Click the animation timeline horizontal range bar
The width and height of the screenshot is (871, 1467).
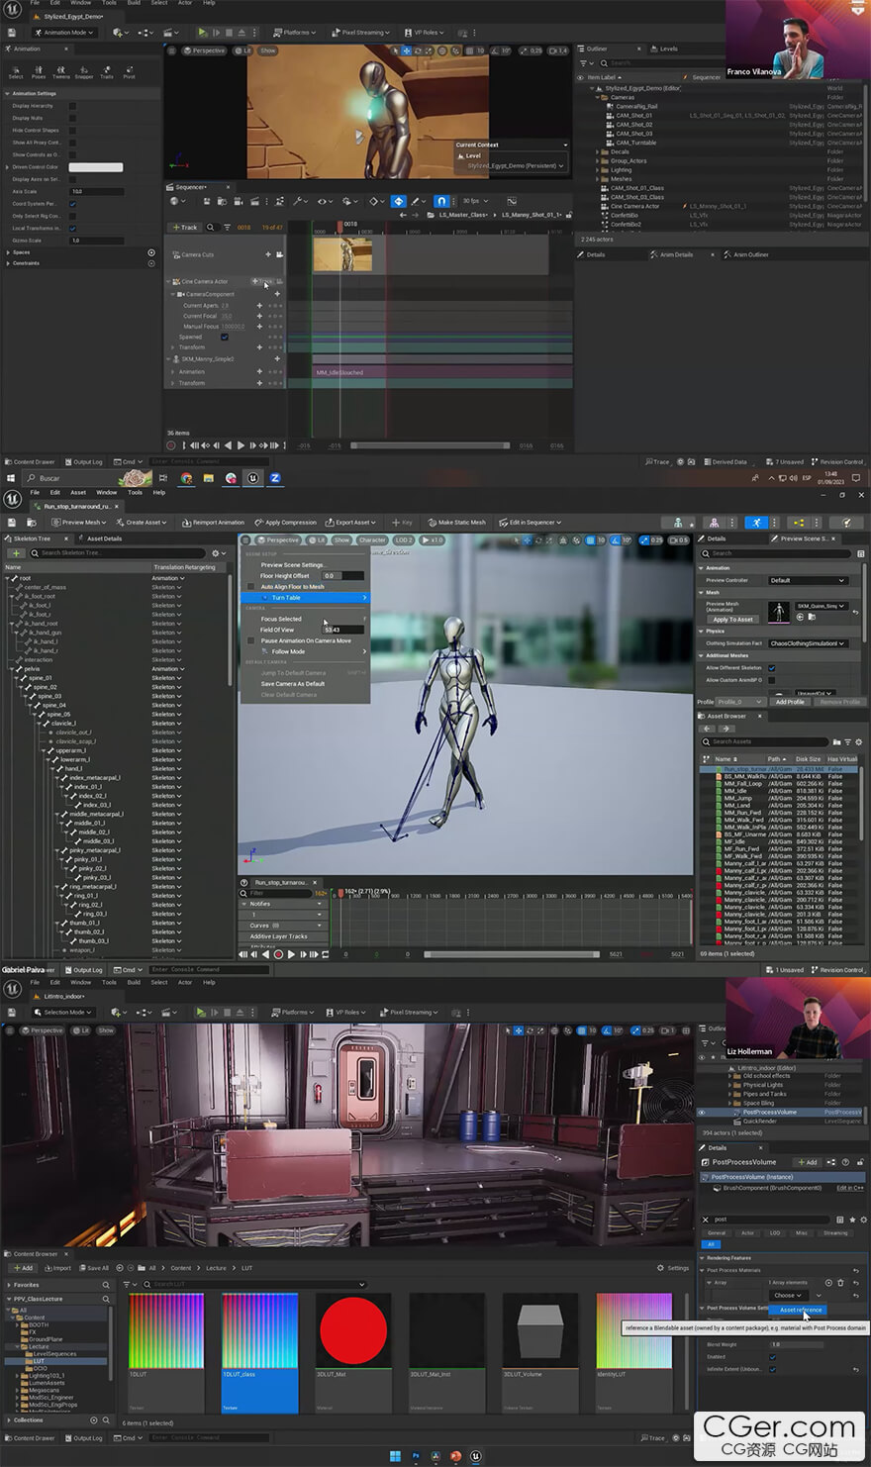coord(510,954)
